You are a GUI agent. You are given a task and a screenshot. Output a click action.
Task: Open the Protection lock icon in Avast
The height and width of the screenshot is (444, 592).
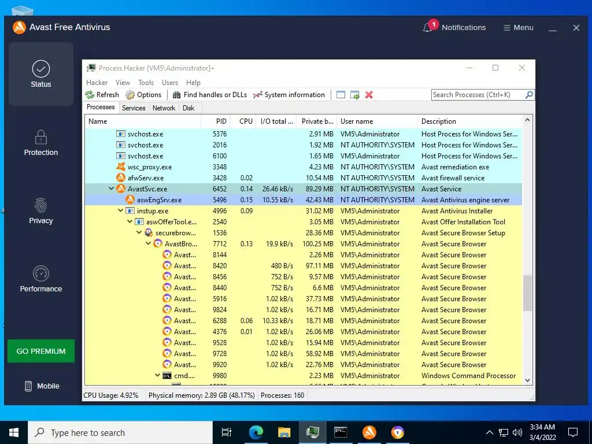pyautogui.click(x=41, y=138)
